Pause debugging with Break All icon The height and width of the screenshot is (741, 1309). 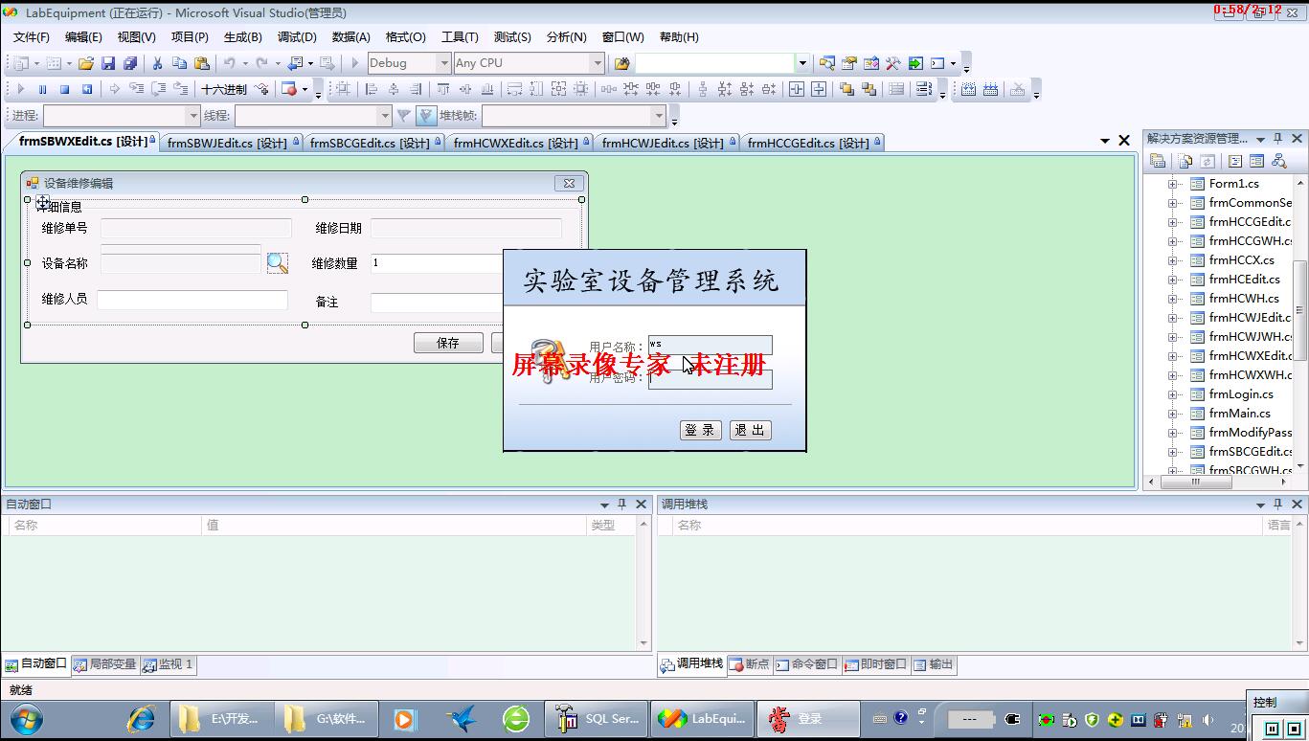(42, 89)
